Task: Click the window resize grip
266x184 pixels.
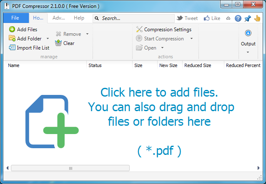Action: 259,177
